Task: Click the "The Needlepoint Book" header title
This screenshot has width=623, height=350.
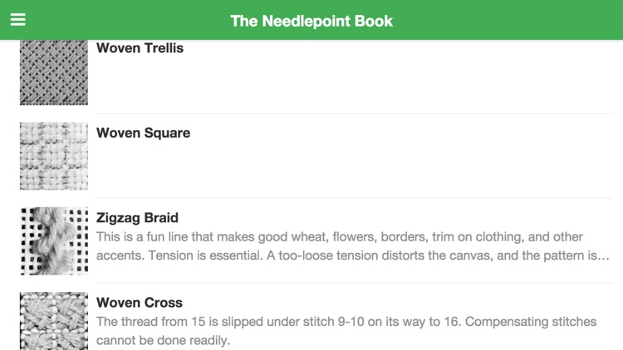Action: point(311,21)
